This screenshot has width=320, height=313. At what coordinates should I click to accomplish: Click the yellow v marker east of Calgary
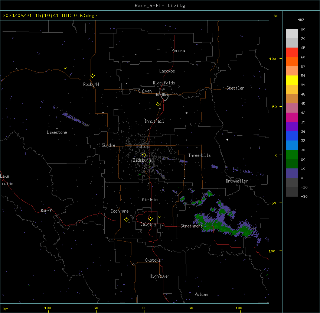coord(159,217)
